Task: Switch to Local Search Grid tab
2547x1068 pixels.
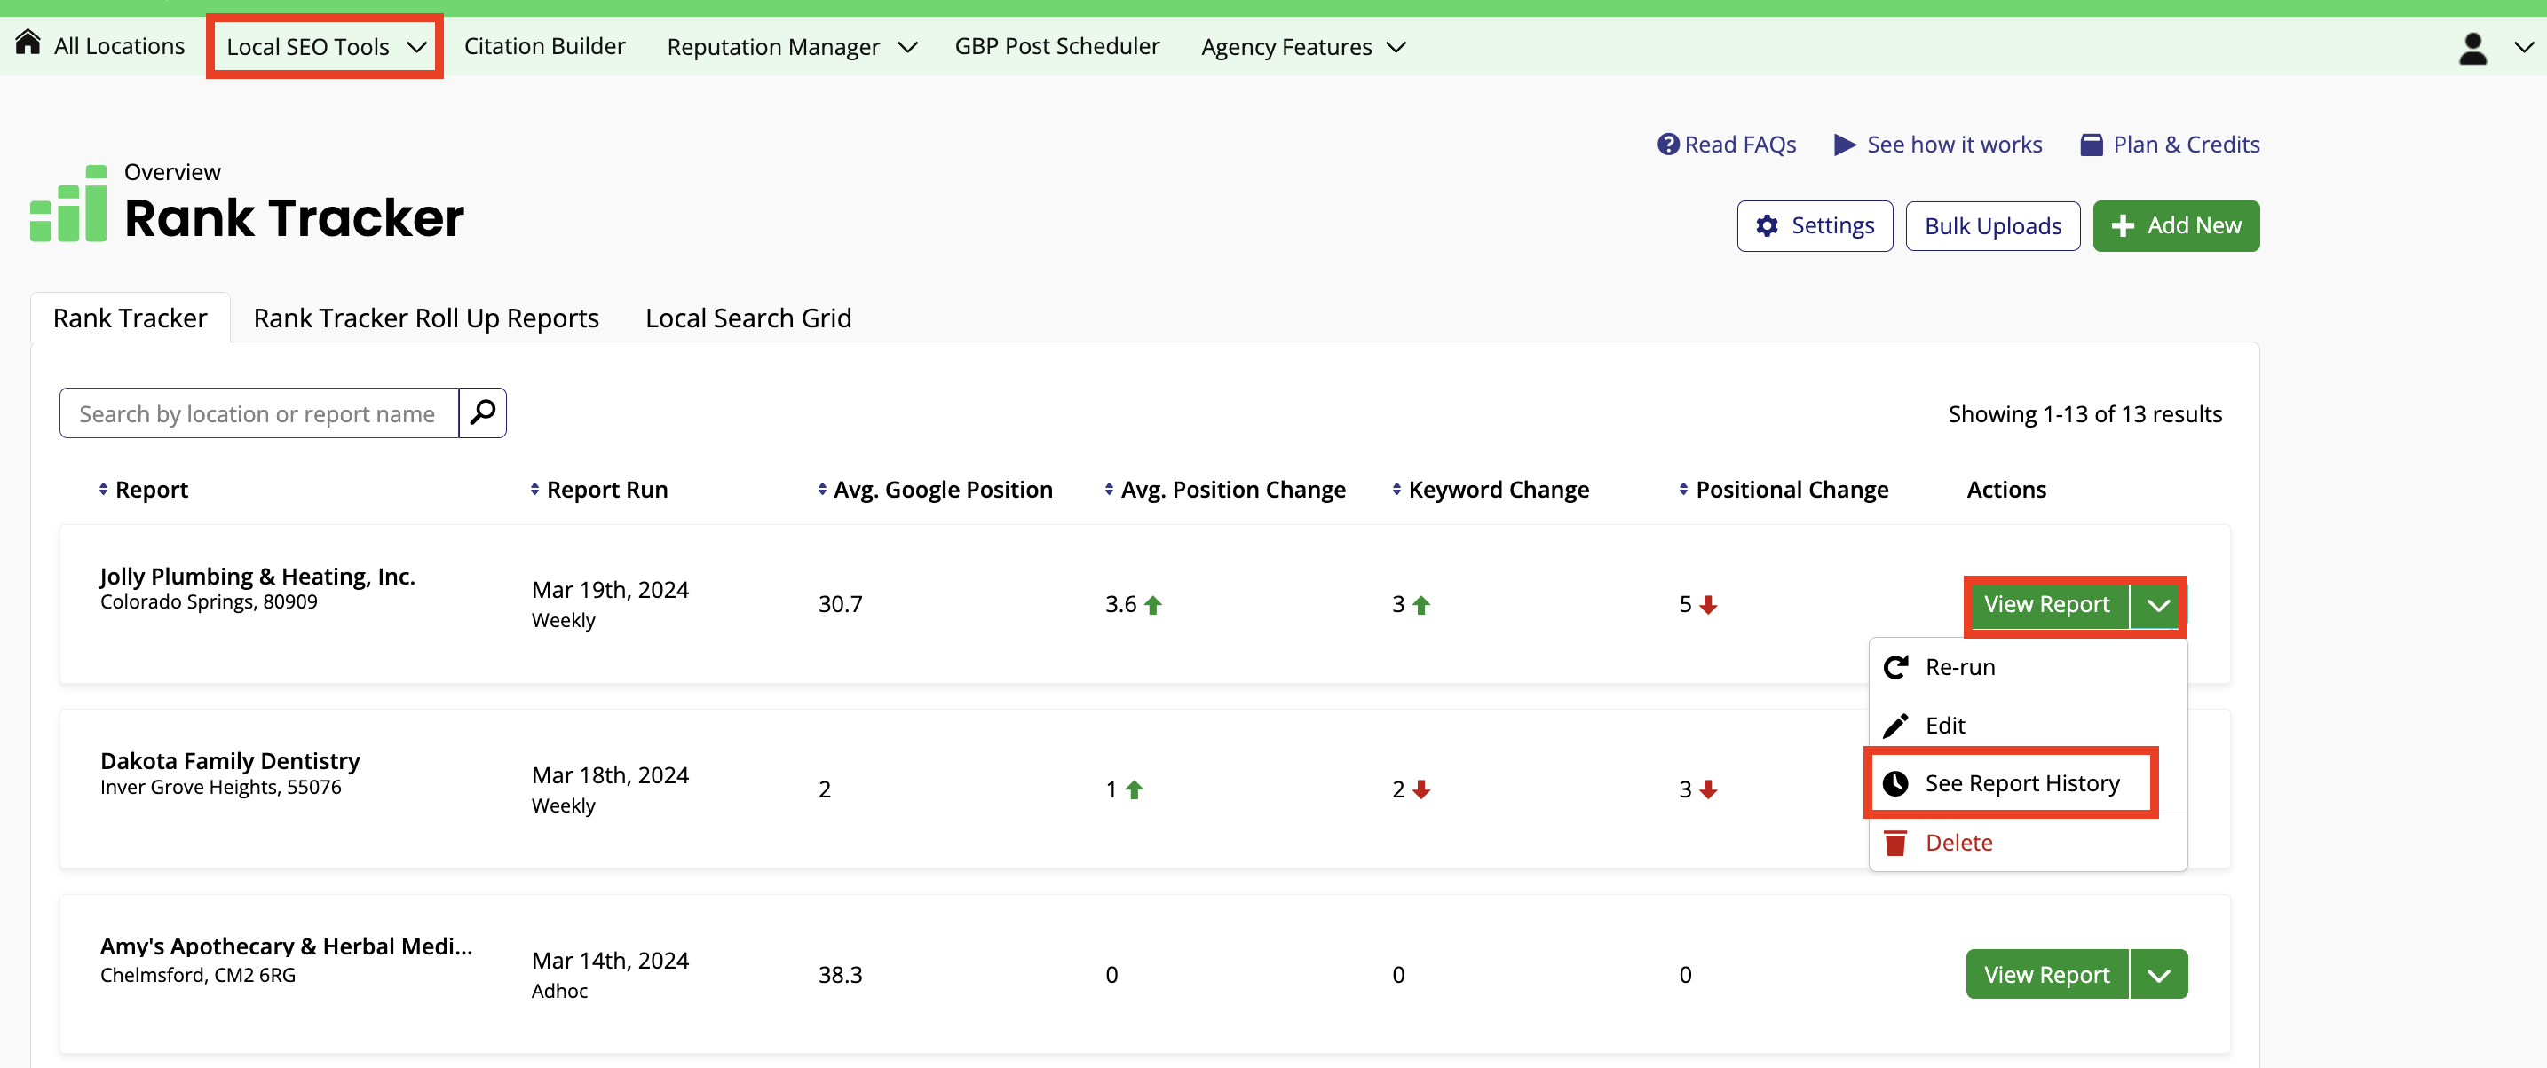Action: pyautogui.click(x=747, y=318)
